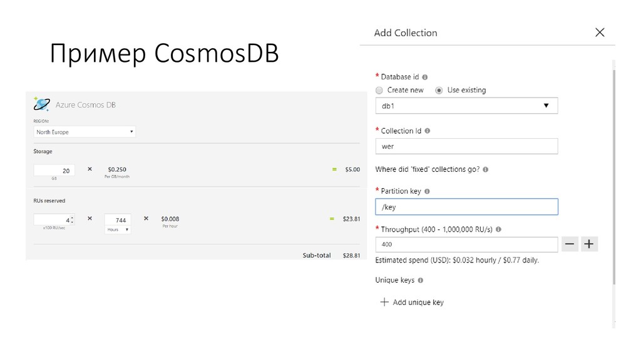The height and width of the screenshot is (360, 641).
Task: Click the RUs reserved stepper arrows
Action: [x=73, y=219]
